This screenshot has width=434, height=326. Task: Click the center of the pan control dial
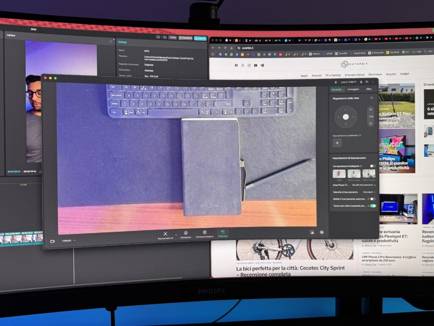(x=346, y=117)
